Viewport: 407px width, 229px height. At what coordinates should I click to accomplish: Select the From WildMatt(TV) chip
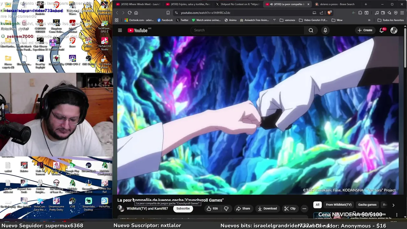(x=339, y=205)
